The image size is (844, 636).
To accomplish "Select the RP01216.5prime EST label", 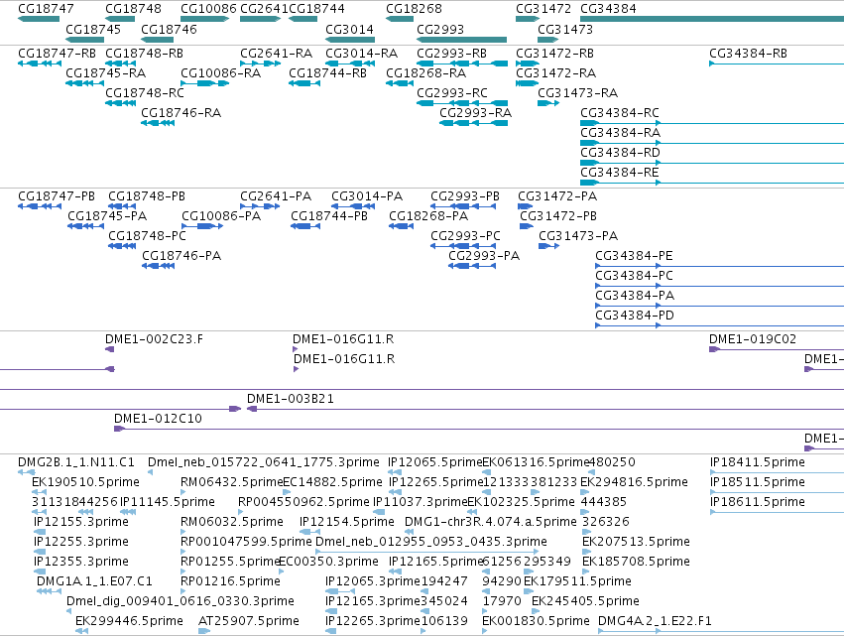I will point(230,581).
